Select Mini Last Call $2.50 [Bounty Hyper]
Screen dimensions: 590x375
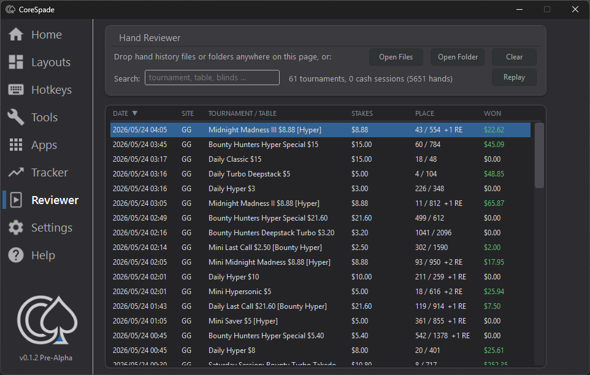point(320,248)
